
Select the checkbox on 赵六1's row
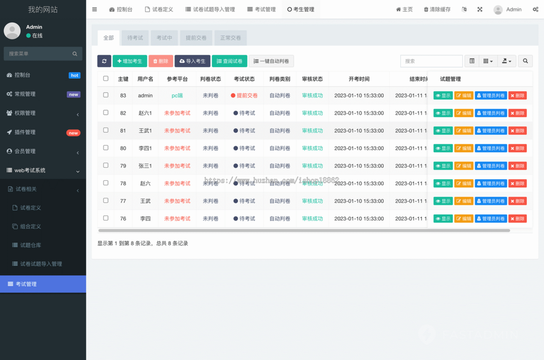[x=105, y=113]
